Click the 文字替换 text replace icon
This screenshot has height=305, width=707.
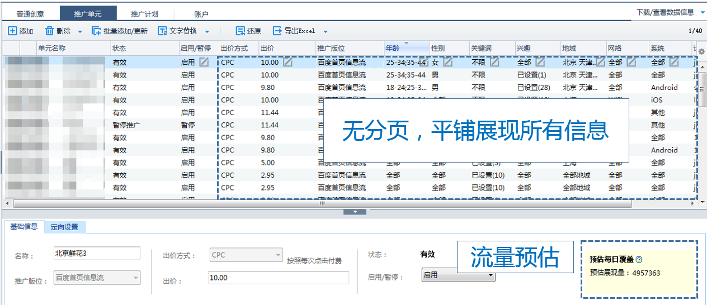[x=163, y=31]
